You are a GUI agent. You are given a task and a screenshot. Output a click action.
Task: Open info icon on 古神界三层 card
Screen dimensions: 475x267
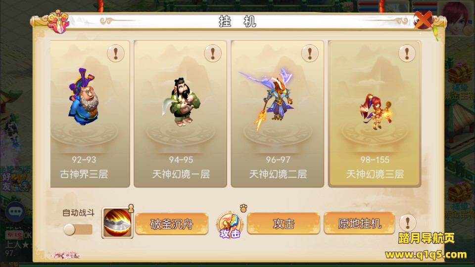click(x=115, y=53)
